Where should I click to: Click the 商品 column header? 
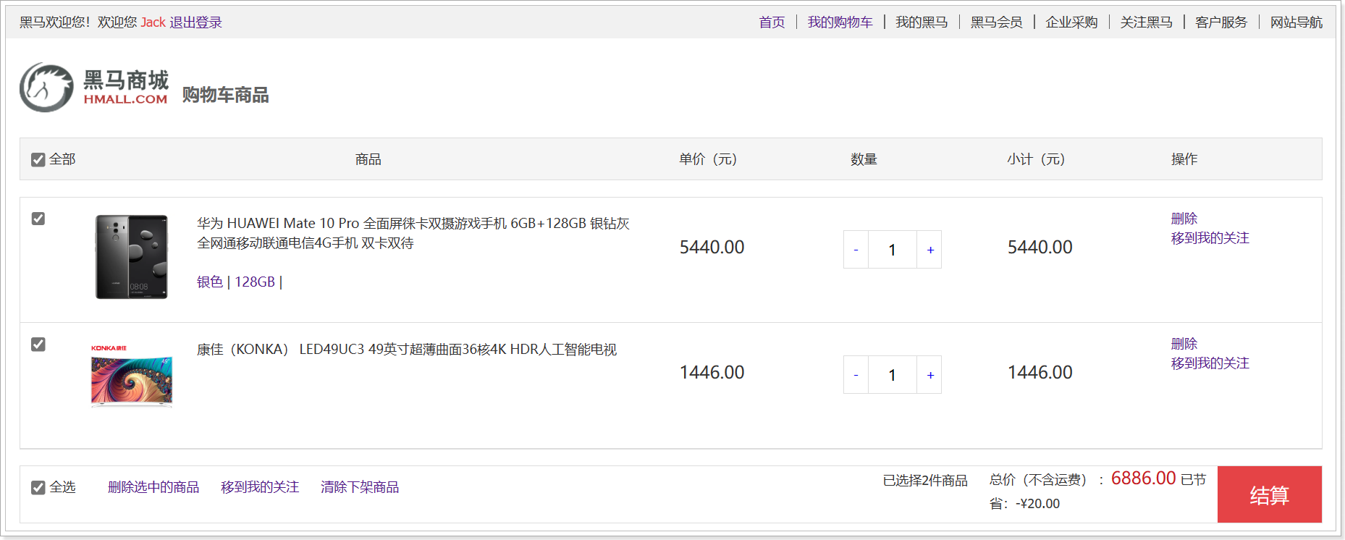368,159
